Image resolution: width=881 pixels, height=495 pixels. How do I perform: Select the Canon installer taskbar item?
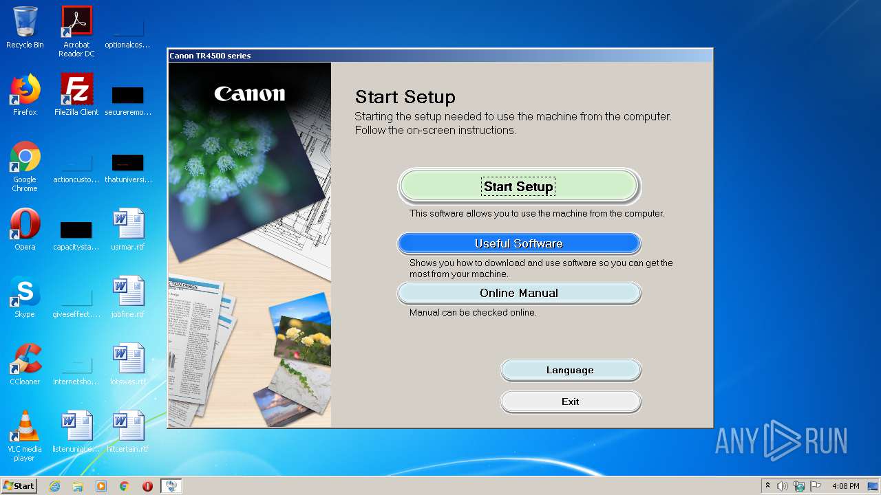[171, 486]
